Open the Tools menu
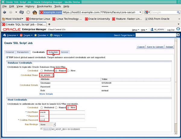The image size is (181, 139). pyautogui.click(x=58, y=6)
